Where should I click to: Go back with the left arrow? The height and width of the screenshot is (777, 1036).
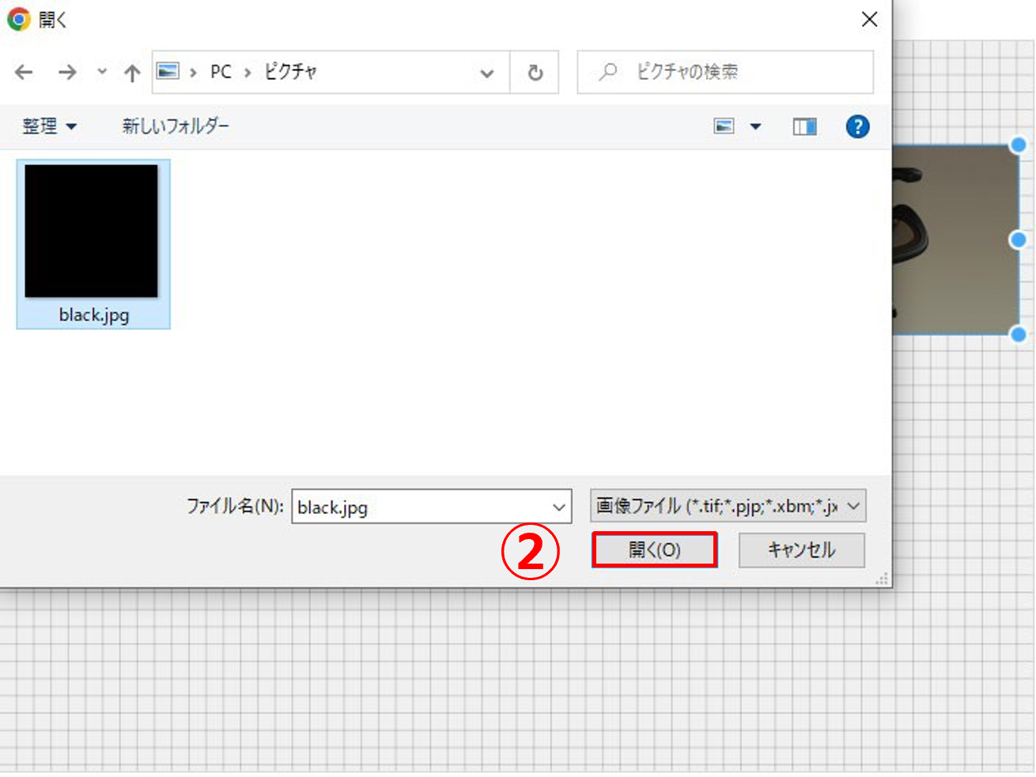point(24,73)
